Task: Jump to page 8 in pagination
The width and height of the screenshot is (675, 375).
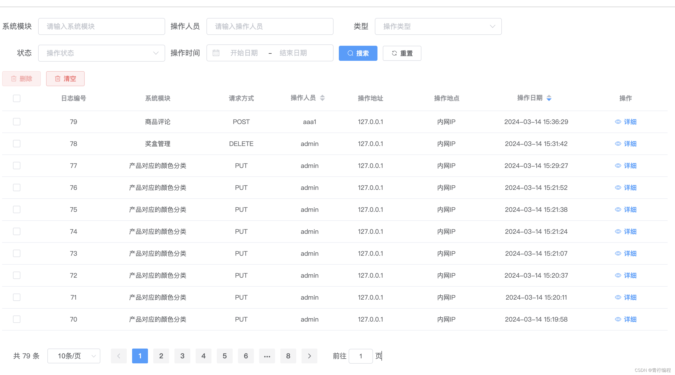Action: click(x=288, y=356)
